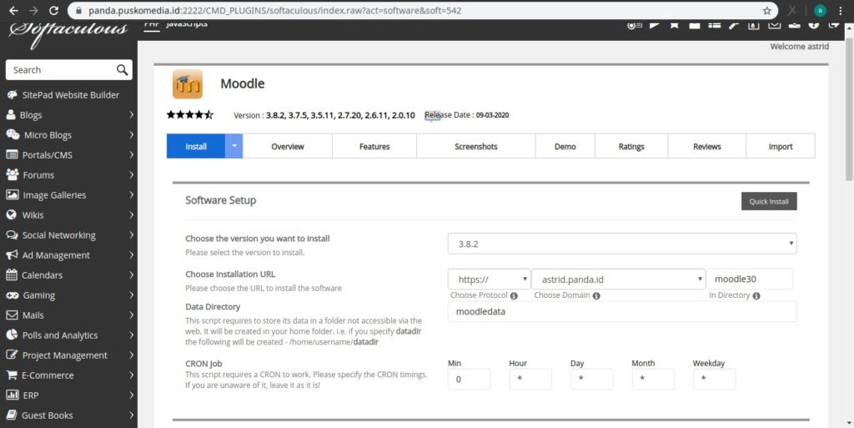Screen dimensions: 854x428
Task: Click the 'Software Setup' heading
Action: pyautogui.click(x=220, y=200)
